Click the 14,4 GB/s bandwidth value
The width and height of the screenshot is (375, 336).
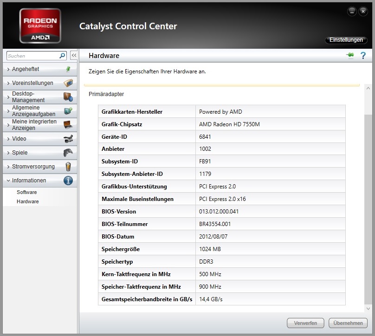click(211, 299)
